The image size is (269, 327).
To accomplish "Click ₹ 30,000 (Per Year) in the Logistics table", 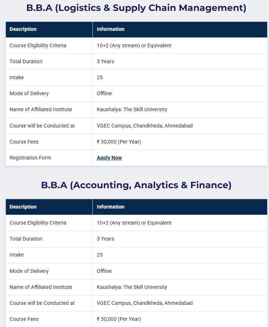I will (x=119, y=142).
